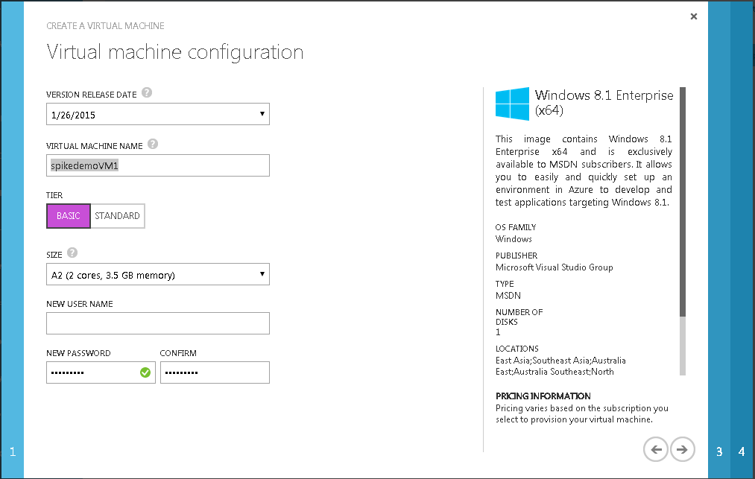Go back with previous page arrow

pyautogui.click(x=656, y=449)
